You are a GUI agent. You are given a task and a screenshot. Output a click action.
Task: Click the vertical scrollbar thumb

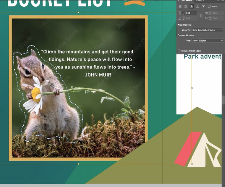coord(223,100)
